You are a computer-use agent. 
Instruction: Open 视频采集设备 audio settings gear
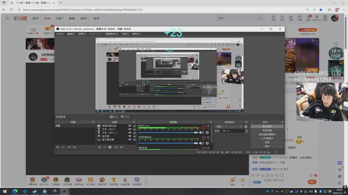[207, 143]
